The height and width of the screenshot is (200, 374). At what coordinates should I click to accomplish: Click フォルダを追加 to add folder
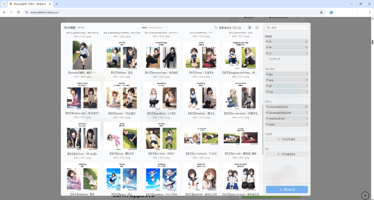coord(287,140)
